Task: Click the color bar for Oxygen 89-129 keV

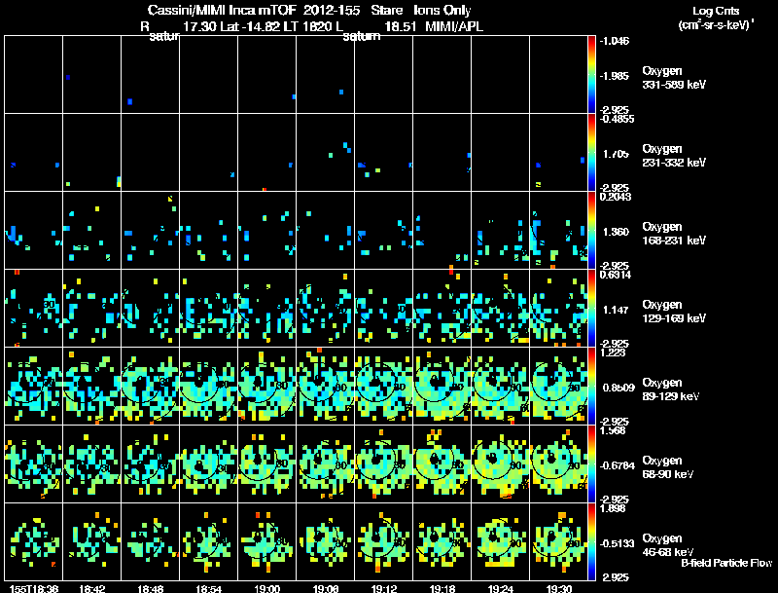Action: [x=591, y=386]
